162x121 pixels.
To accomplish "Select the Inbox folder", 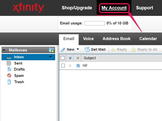I will [x=28, y=57].
